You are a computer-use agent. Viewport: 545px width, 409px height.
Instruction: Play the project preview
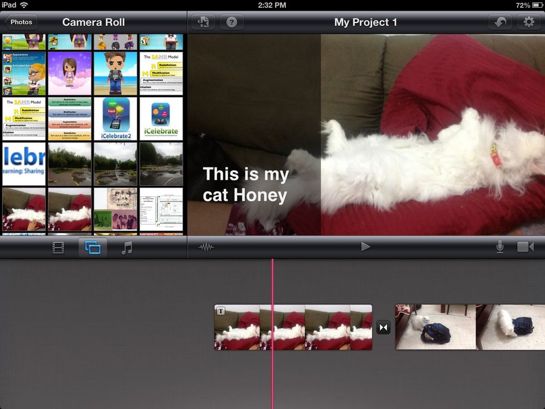pyautogui.click(x=365, y=247)
